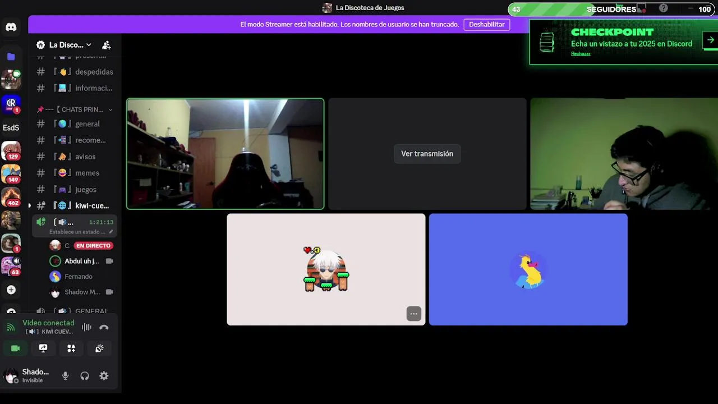
Task: Disconnect from the voice call
Action: coord(104,327)
